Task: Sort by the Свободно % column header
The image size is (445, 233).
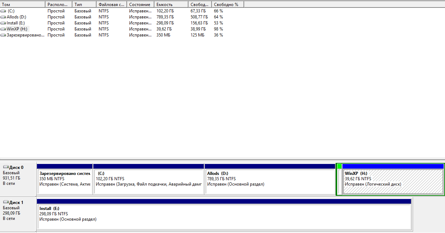Action: click(227, 5)
